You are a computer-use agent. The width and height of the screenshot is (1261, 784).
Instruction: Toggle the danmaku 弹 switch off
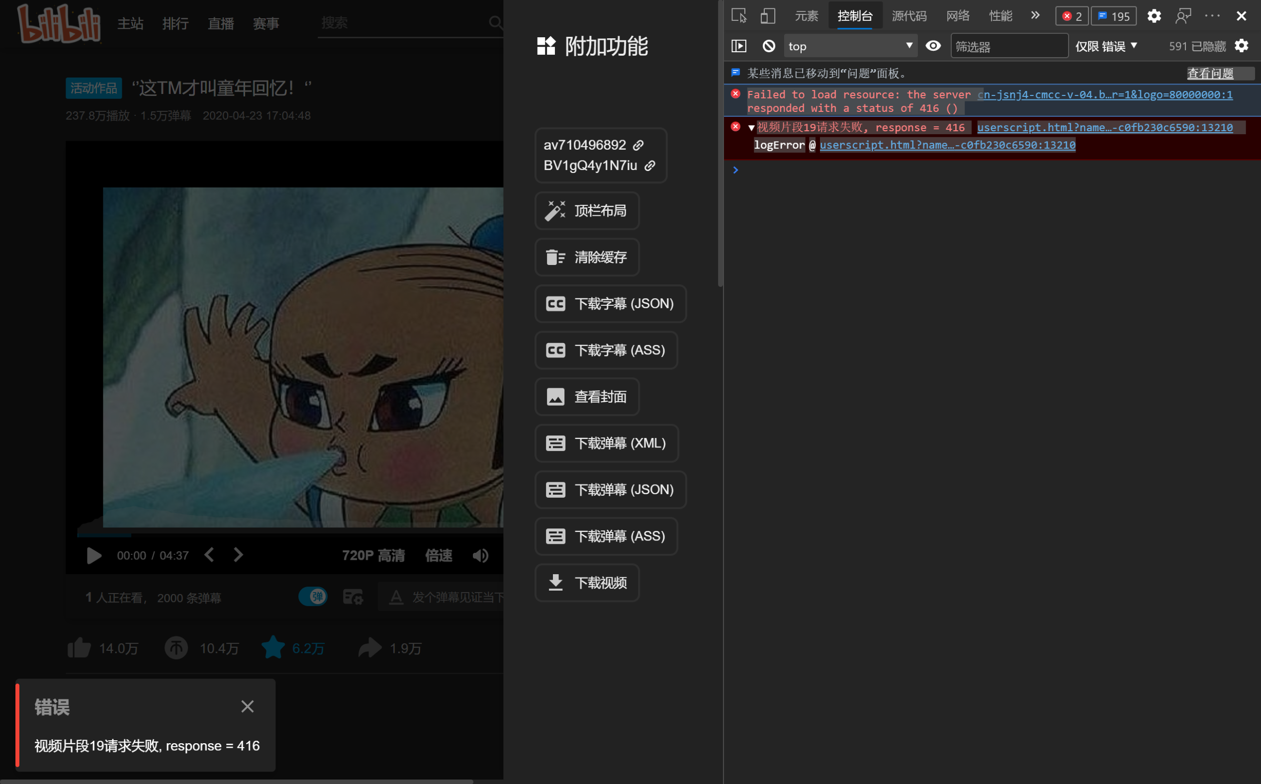[313, 597]
